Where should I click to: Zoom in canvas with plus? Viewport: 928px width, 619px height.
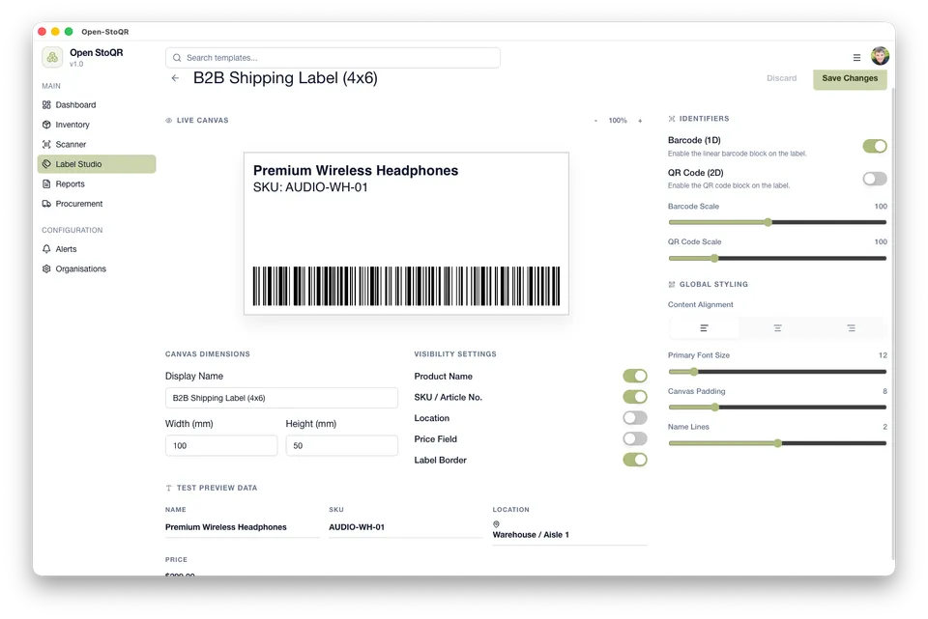[640, 121]
